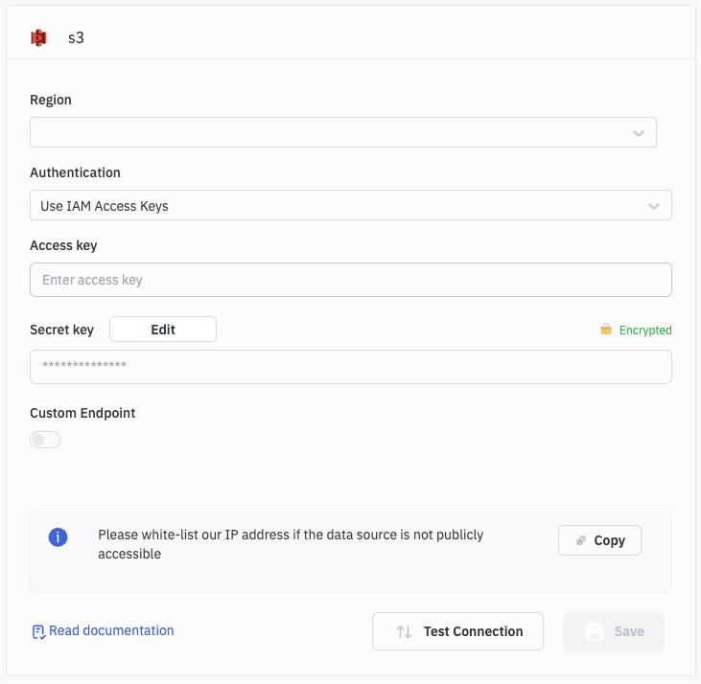The width and height of the screenshot is (701, 684).
Task: Click the Save button
Action: pyautogui.click(x=614, y=632)
